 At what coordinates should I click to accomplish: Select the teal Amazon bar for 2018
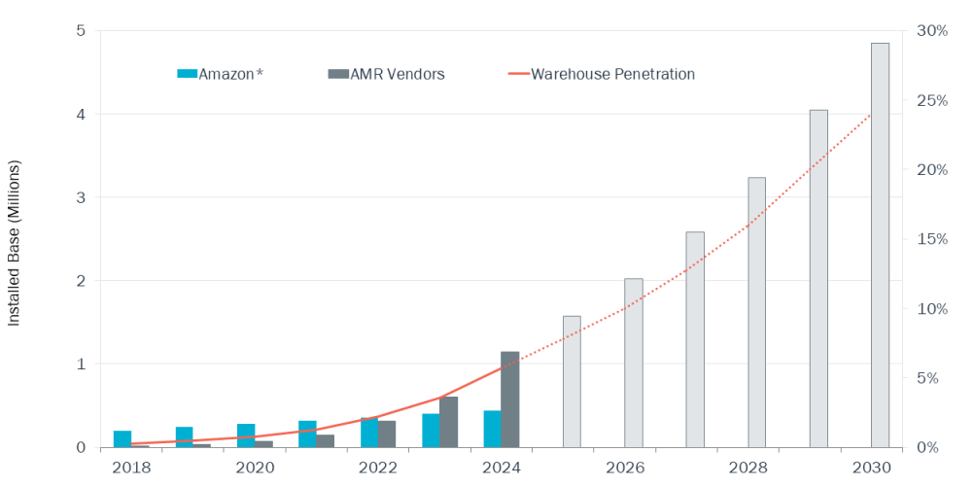[122, 438]
